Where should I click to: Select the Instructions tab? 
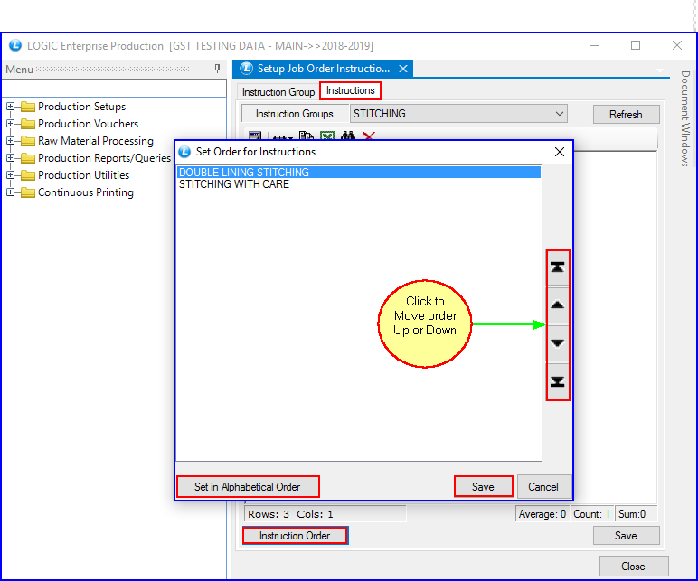click(x=350, y=91)
